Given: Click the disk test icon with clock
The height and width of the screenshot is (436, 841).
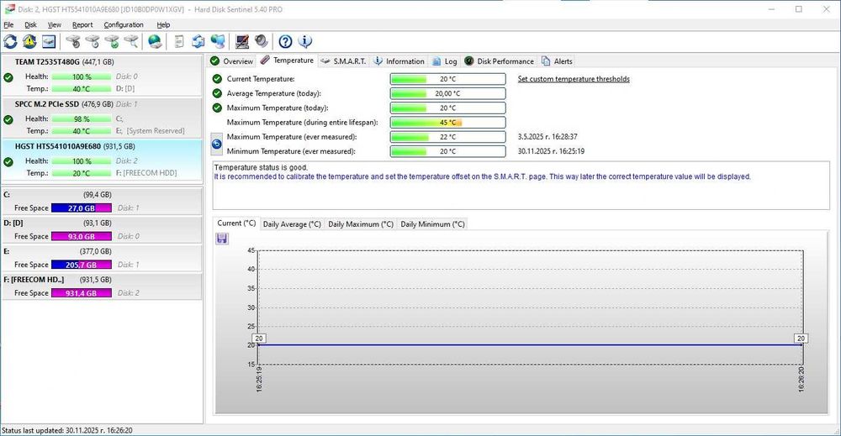Looking at the screenshot, I should click(93, 41).
